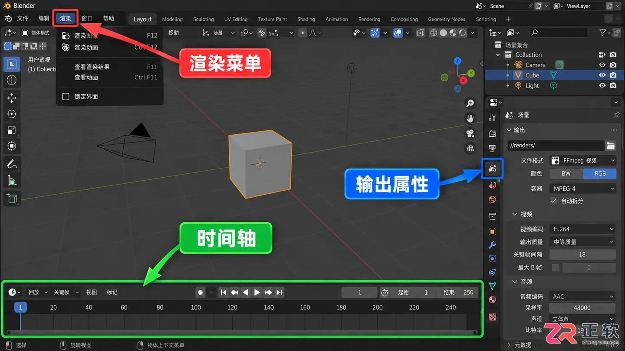Open the 文件格式 FFmpeg 视频 dropdown

click(583, 160)
